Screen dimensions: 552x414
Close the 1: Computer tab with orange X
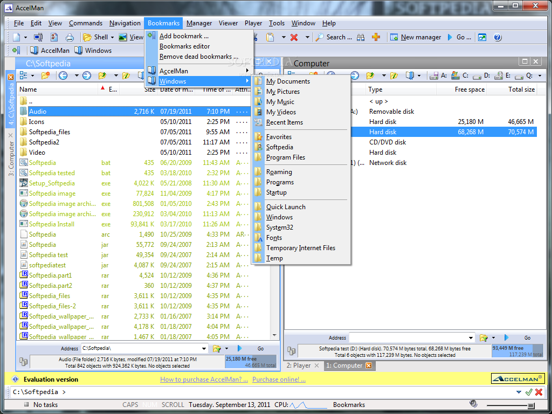[x=369, y=365]
